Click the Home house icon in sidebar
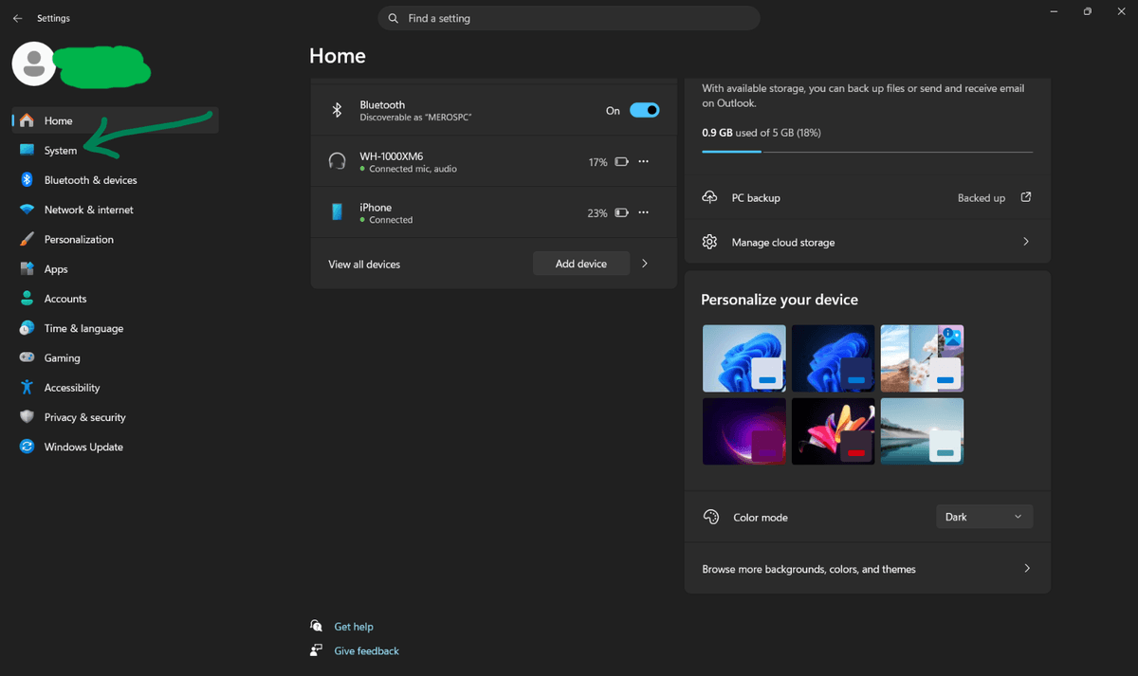Image resolution: width=1138 pixels, height=676 pixels. click(27, 120)
